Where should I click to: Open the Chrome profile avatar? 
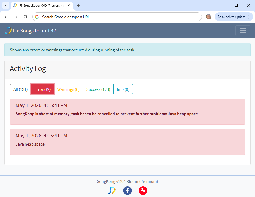coord(209,17)
